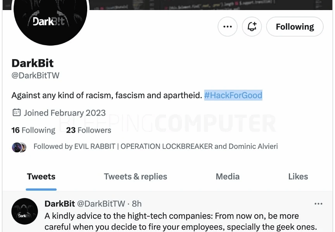
Task: View the 16 Following list
Action: pos(33,130)
